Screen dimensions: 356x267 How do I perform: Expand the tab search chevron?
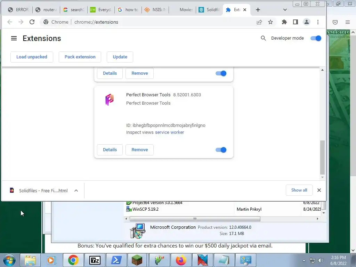coord(285,10)
